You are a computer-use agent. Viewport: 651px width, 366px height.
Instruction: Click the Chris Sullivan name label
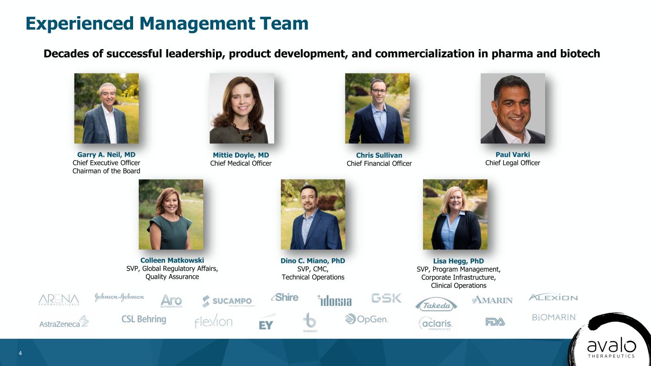379,155
